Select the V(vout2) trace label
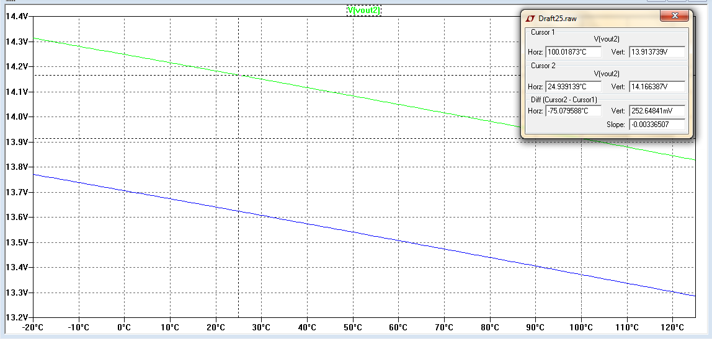This screenshot has width=712, height=339. 363,10
